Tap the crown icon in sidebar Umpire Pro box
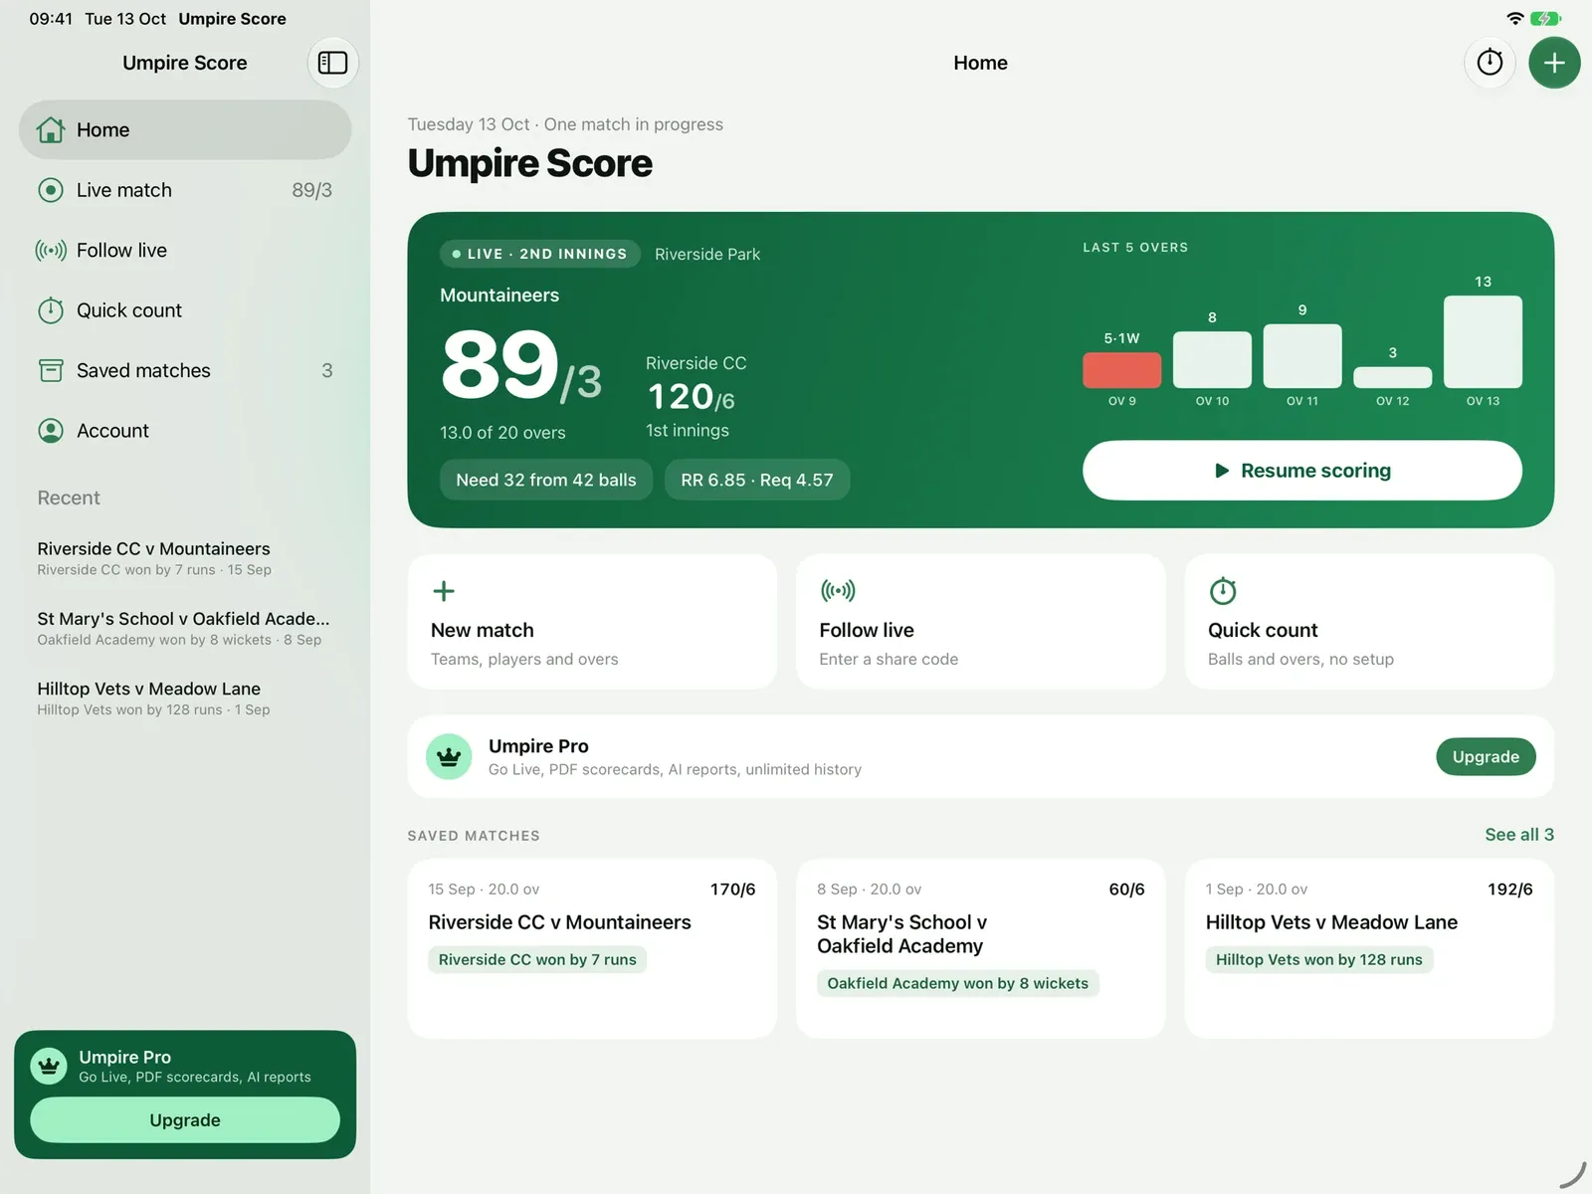 [x=48, y=1067]
